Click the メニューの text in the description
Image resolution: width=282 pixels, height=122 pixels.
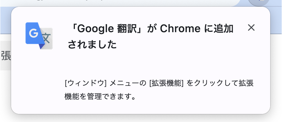coord(128,83)
